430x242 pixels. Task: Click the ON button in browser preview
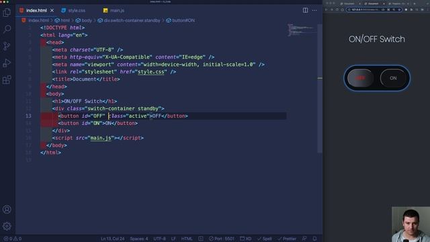tap(393, 78)
